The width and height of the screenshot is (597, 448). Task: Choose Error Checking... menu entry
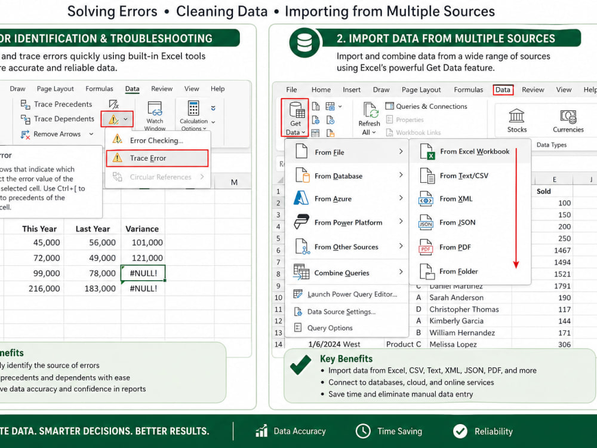[x=157, y=140]
